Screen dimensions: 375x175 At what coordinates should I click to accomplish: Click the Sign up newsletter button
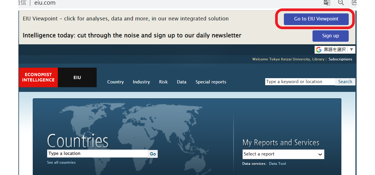point(330,36)
